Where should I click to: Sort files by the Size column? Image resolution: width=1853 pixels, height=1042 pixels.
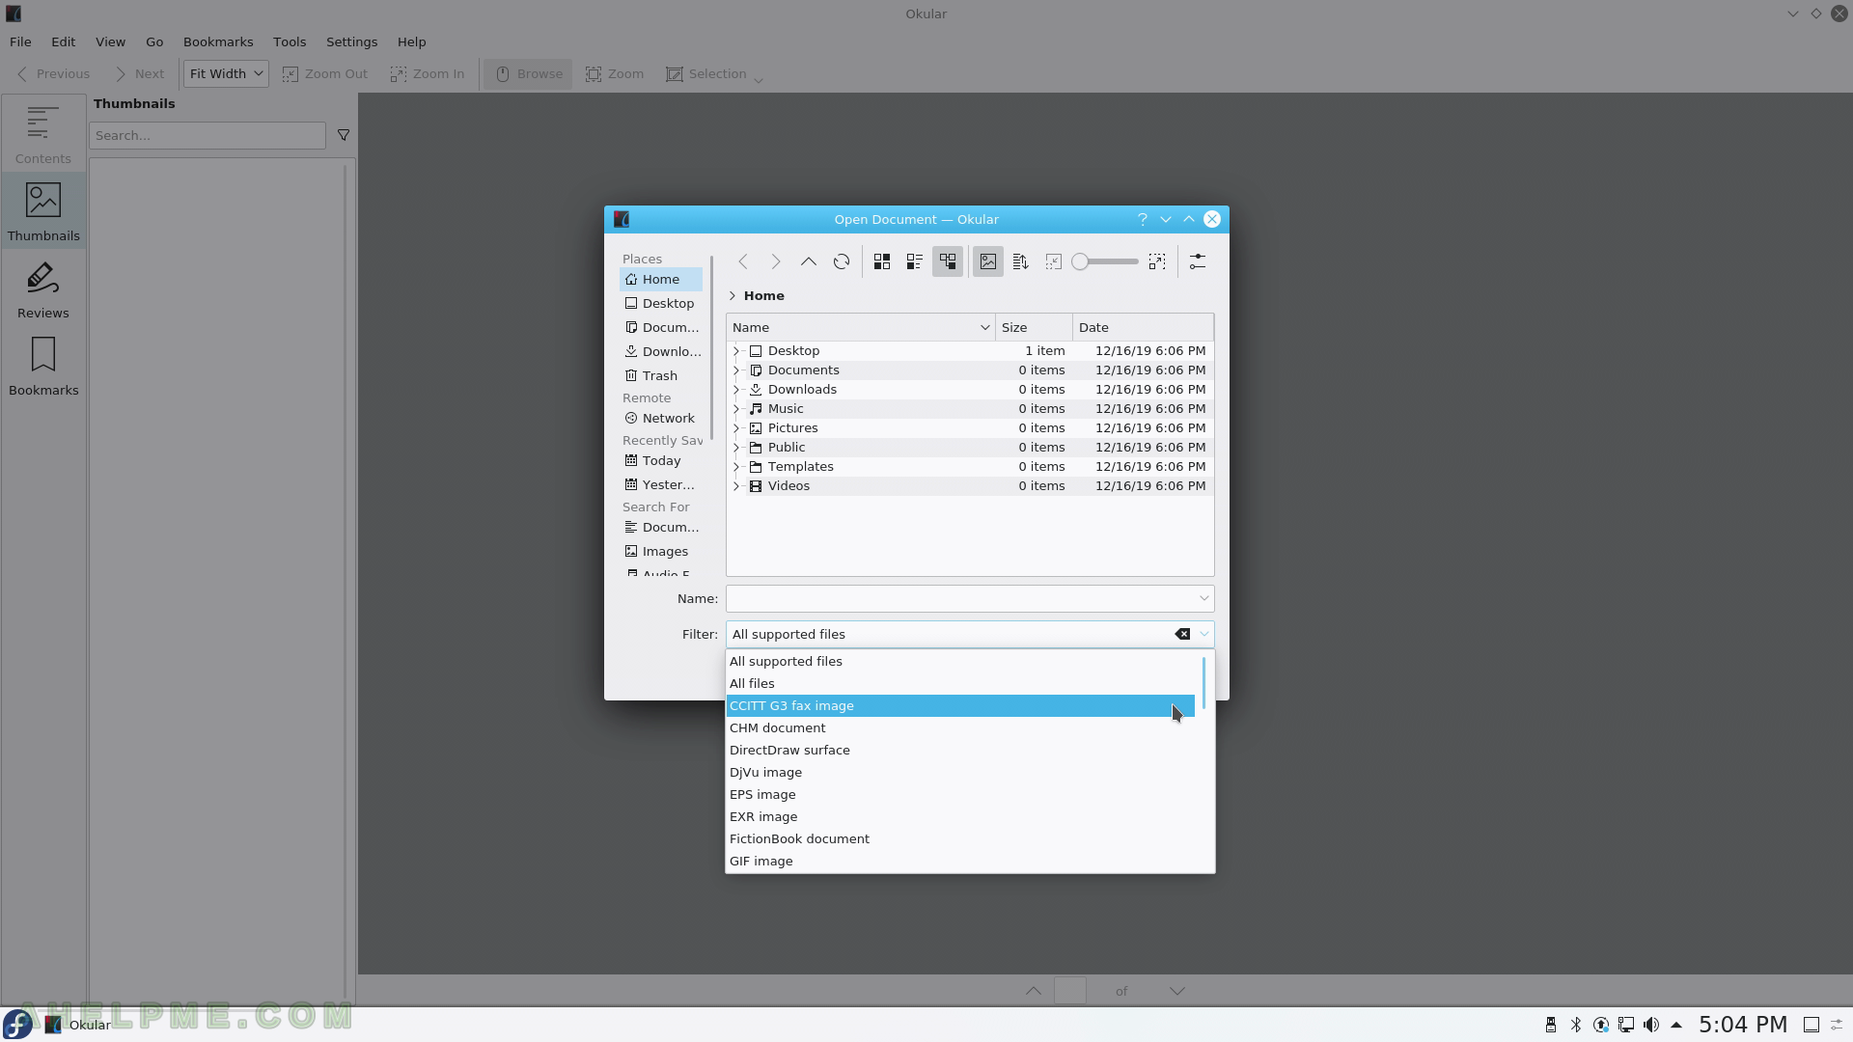coord(1034,327)
